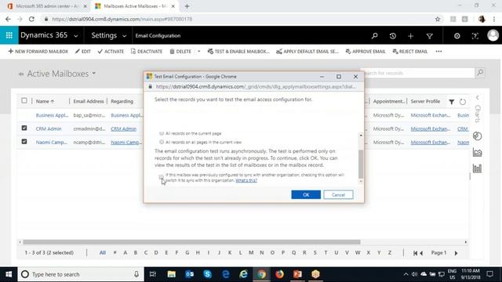Open the Active Mailboxes view selector
This screenshot has height=282, width=502.
coord(94,73)
